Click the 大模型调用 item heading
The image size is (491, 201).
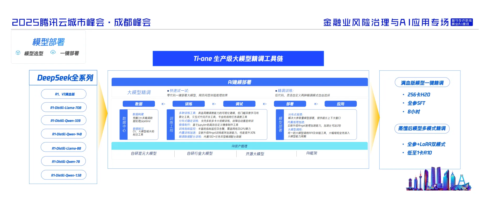[295, 130]
